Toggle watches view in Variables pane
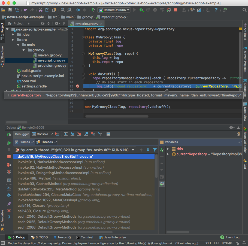This screenshot has height=246, width=248. [162, 184]
